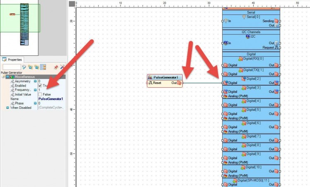The image size is (310, 187).
Task: Toggle the categorized view icon in Properties
Action: click(x=43, y=67)
